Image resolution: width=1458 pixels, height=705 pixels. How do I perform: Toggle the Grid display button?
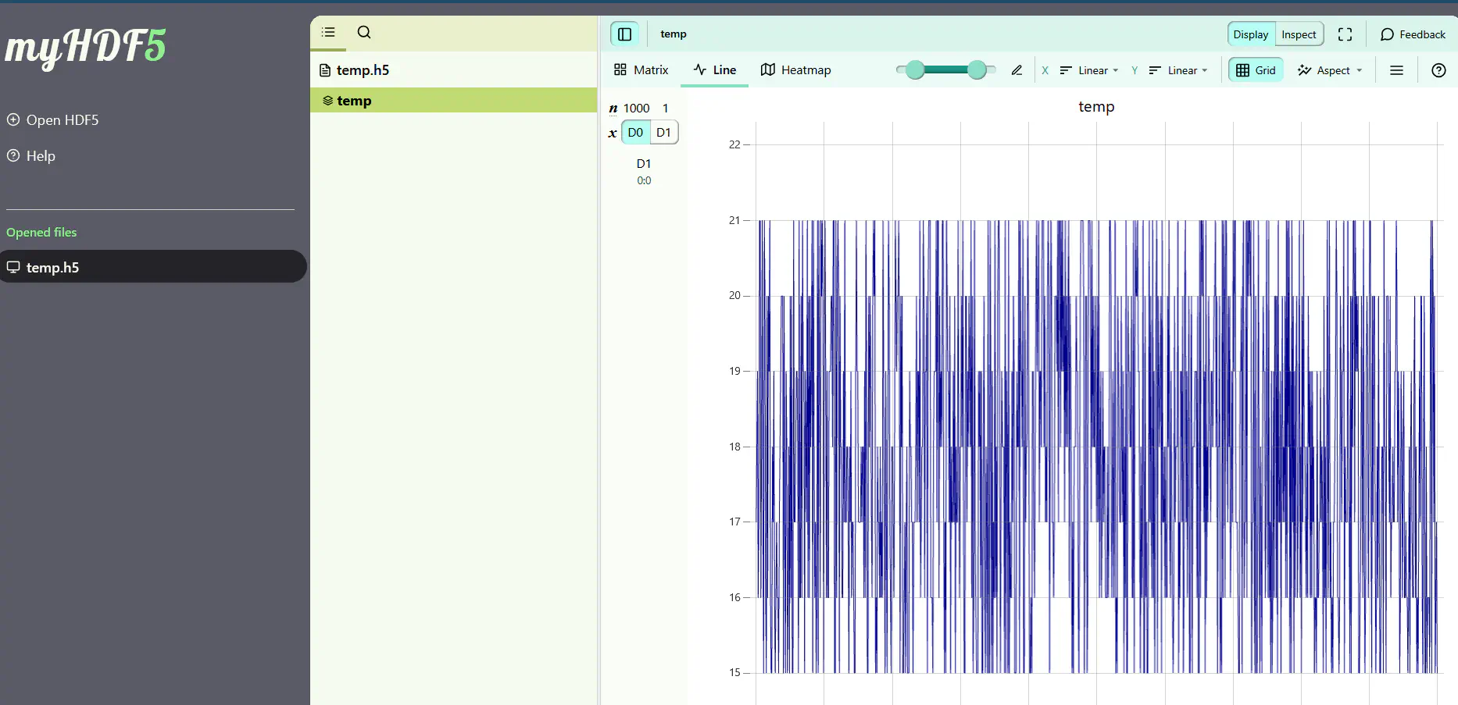[1256, 70]
